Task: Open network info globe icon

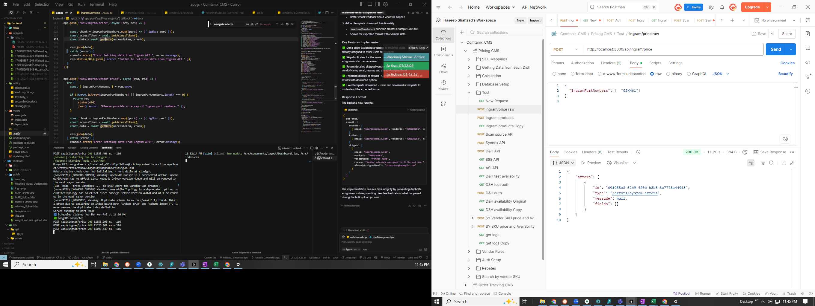Action: [745, 152]
